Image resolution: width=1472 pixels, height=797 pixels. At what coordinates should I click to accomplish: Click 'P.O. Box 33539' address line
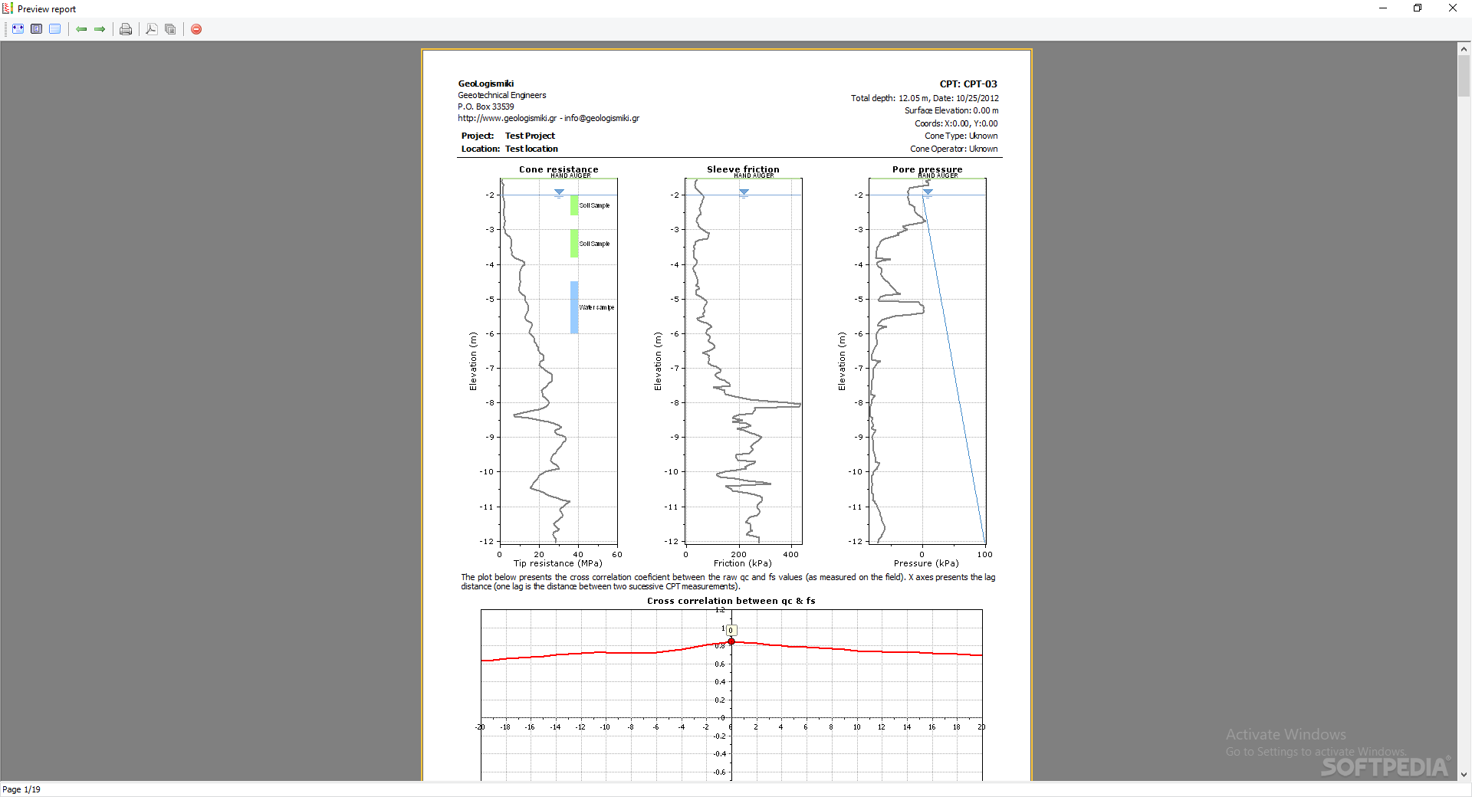[x=486, y=107]
